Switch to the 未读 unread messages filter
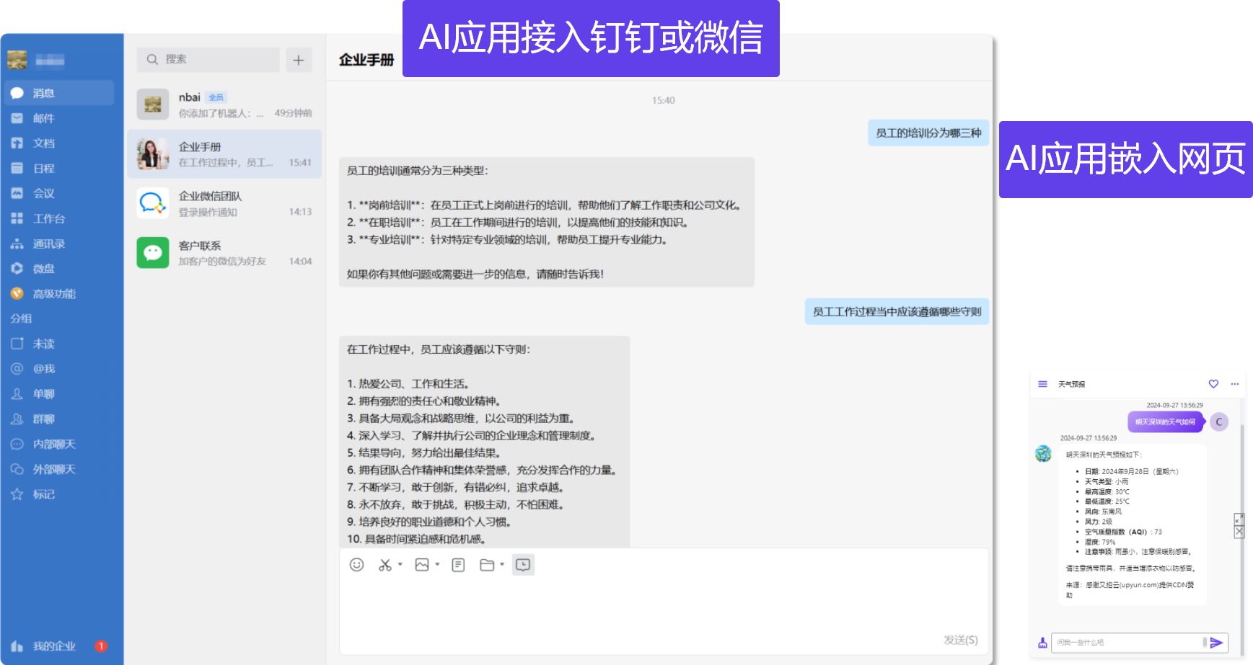 [x=43, y=344]
